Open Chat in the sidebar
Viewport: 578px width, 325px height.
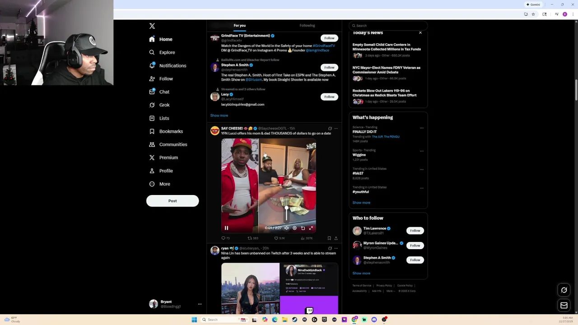tap(159, 92)
